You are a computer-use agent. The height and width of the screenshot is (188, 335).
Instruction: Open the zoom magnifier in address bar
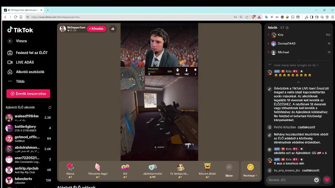[241, 17]
